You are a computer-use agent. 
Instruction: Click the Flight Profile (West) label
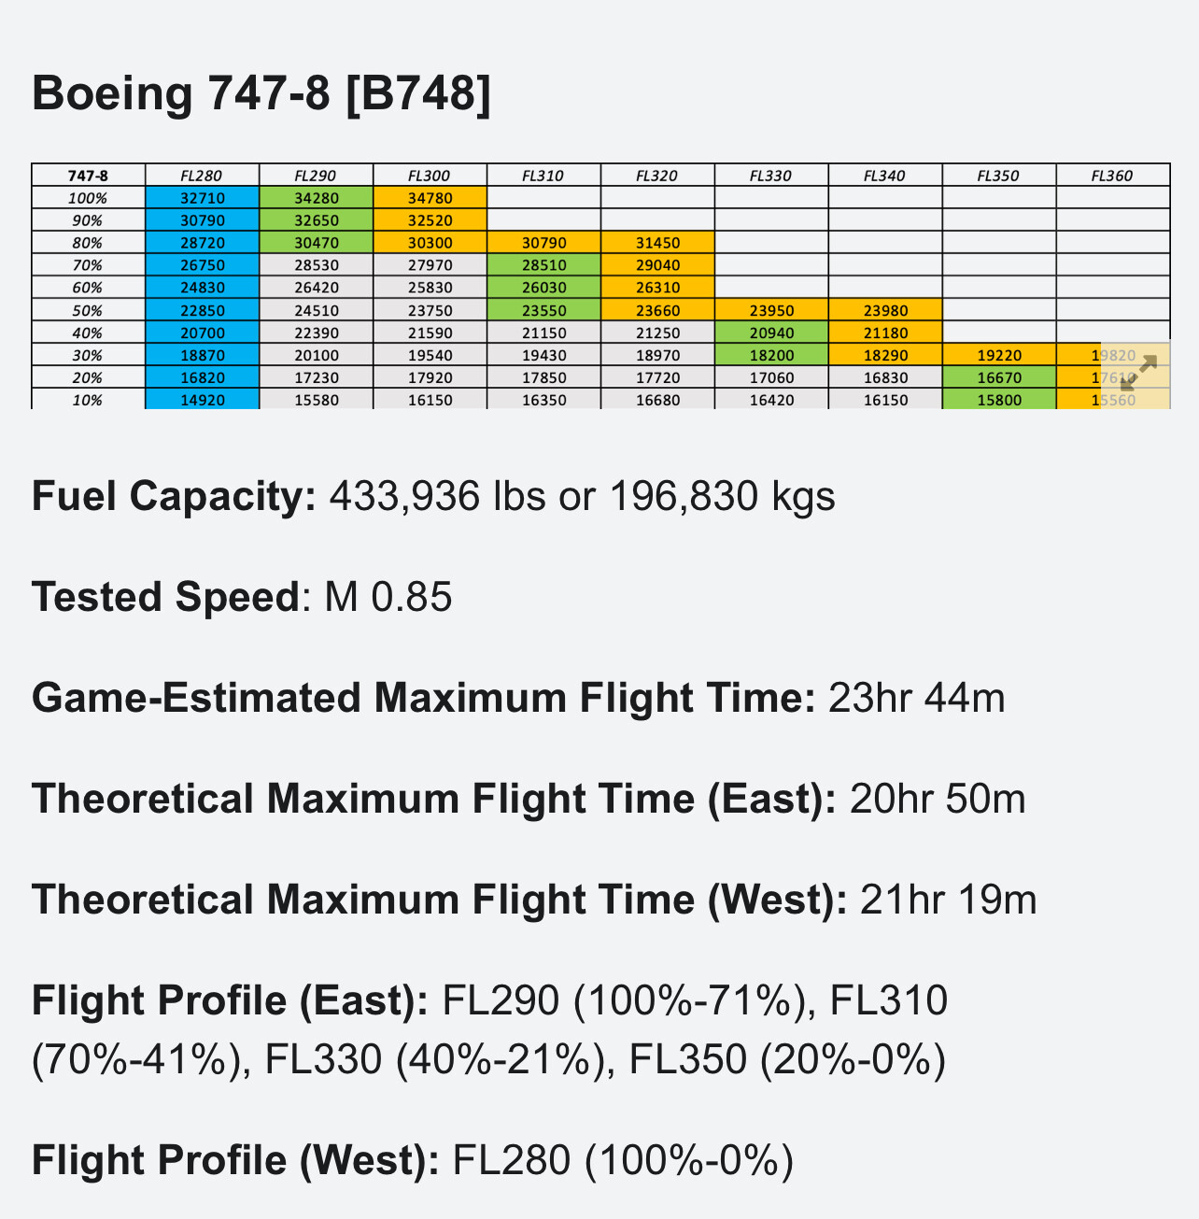(x=235, y=1160)
